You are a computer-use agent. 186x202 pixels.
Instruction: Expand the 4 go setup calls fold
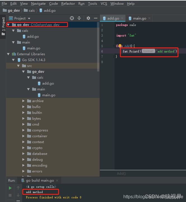click(x=24, y=187)
